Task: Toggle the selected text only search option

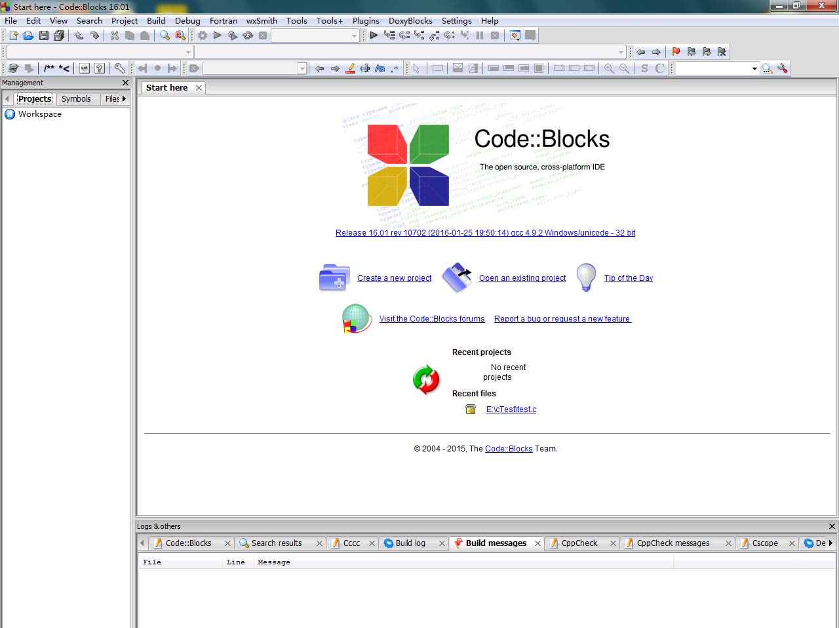Action: (x=365, y=68)
